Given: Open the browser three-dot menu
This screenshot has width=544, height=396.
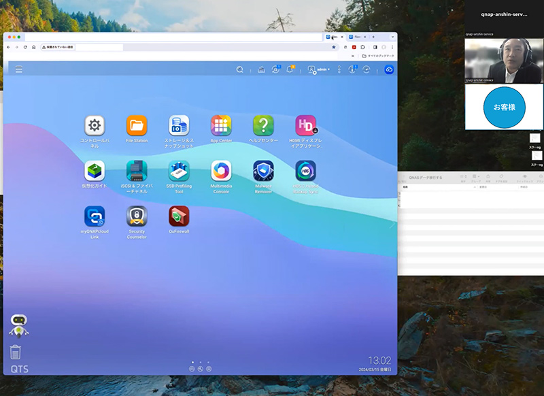Looking at the screenshot, I should tap(392, 47).
